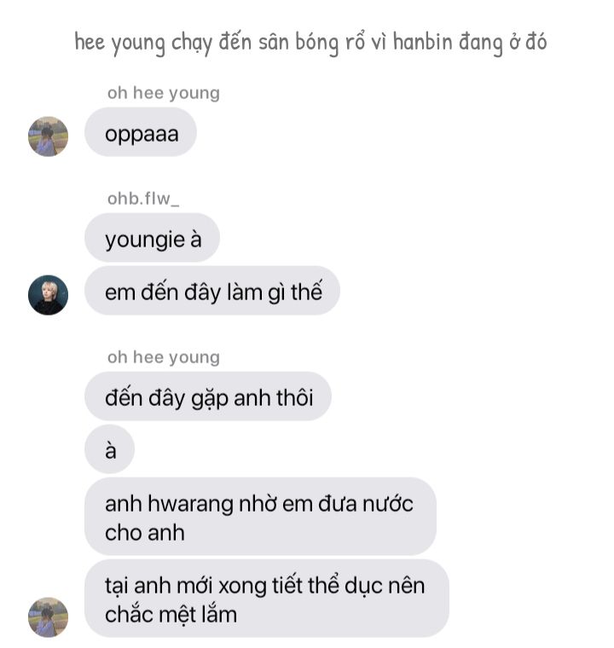Select the 'oppaaa' message bubble
614x648 pixels.
click(141, 132)
